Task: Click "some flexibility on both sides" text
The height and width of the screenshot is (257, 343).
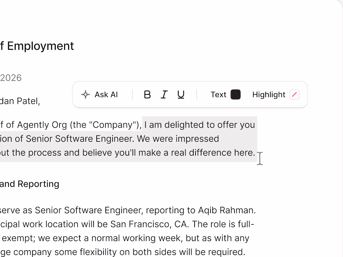Action: click(x=115, y=252)
